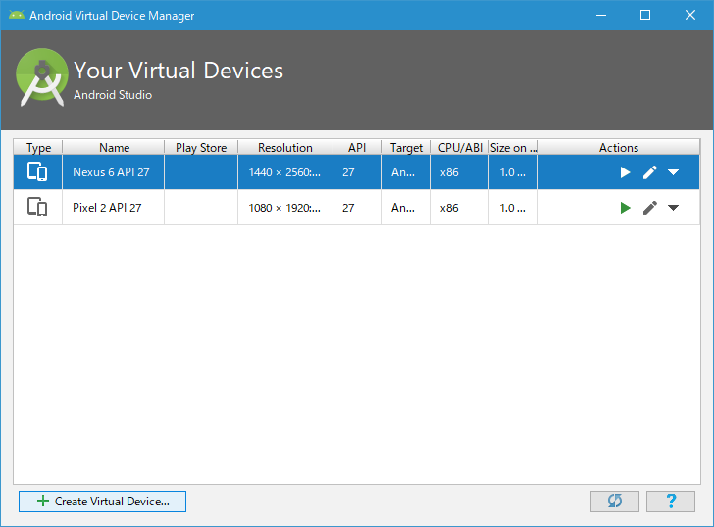Open more actions for Pixel 2 API 27
Screen dimensions: 714x527
click(673, 208)
